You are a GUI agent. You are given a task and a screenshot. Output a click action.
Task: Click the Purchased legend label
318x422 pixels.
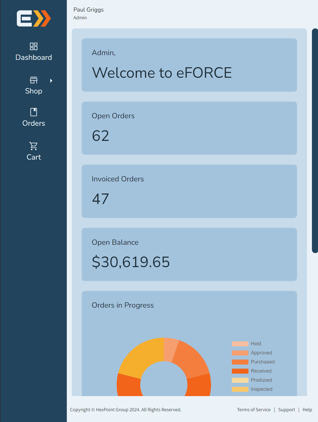tap(263, 362)
